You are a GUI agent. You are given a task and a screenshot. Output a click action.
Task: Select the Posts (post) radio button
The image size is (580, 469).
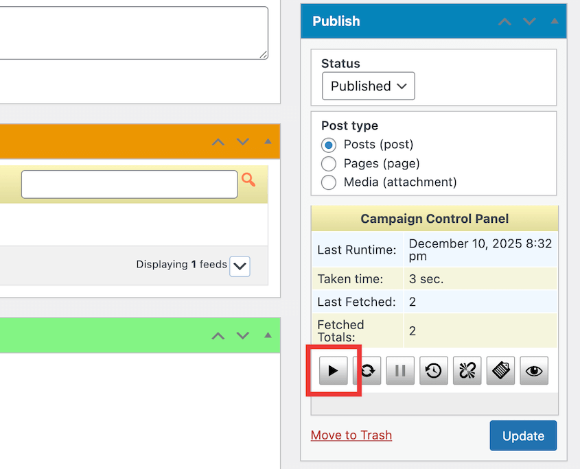[329, 145]
